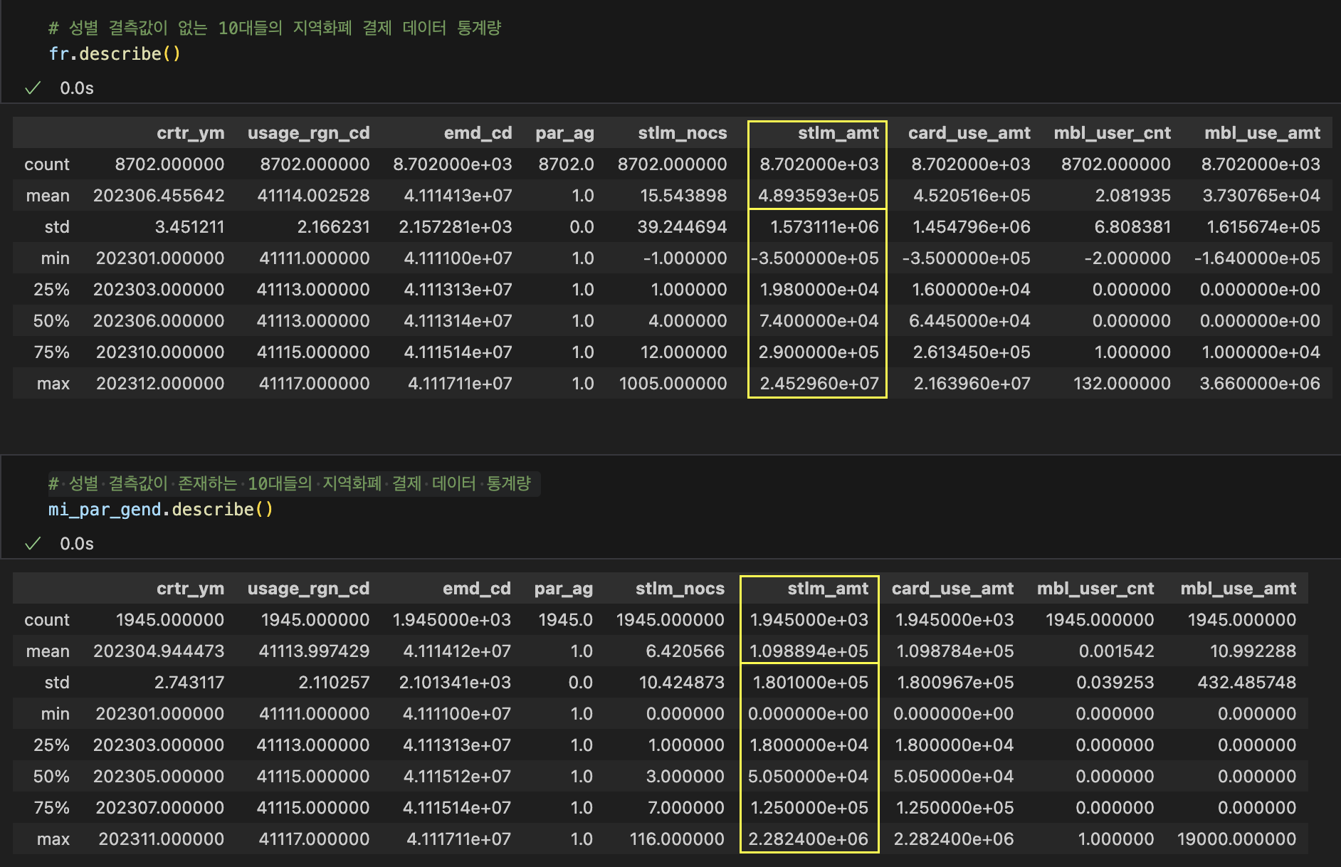
Task: Click the std value 1.801000e+05
Action: (x=811, y=683)
